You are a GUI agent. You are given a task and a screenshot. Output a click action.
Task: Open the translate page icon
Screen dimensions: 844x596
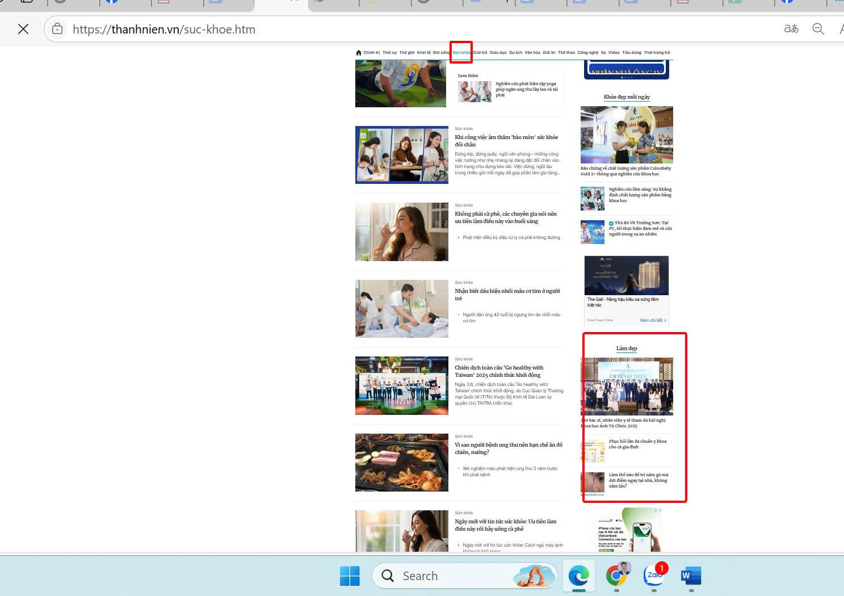point(791,29)
